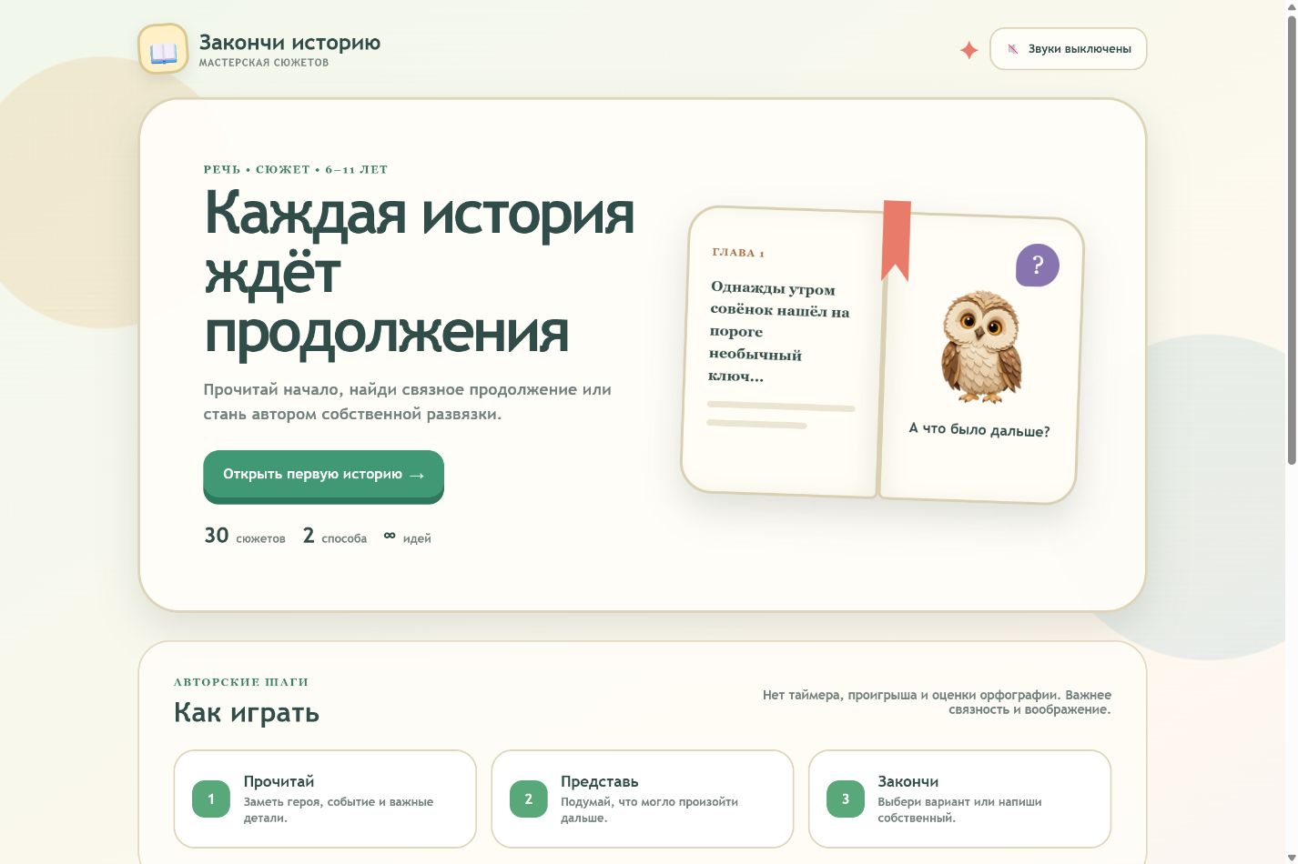Select the 'Прочитай' step card
The height and width of the screenshot is (864, 1298).
(325, 799)
